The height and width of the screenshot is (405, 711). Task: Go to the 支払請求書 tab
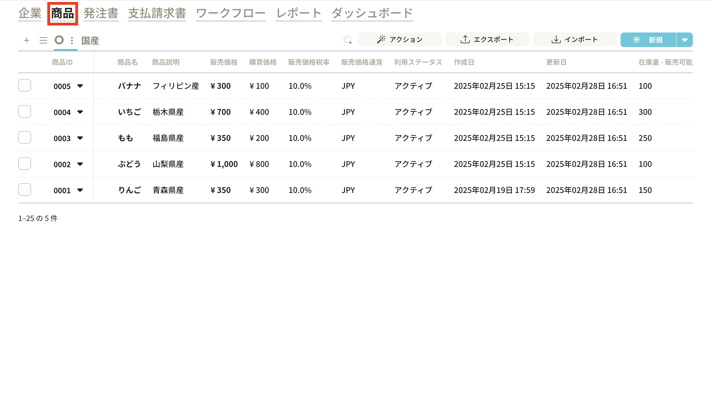157,13
